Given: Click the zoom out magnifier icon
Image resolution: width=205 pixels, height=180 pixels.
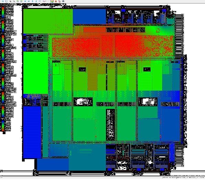Looking at the screenshot, I should pyautogui.click(x=14, y=1).
